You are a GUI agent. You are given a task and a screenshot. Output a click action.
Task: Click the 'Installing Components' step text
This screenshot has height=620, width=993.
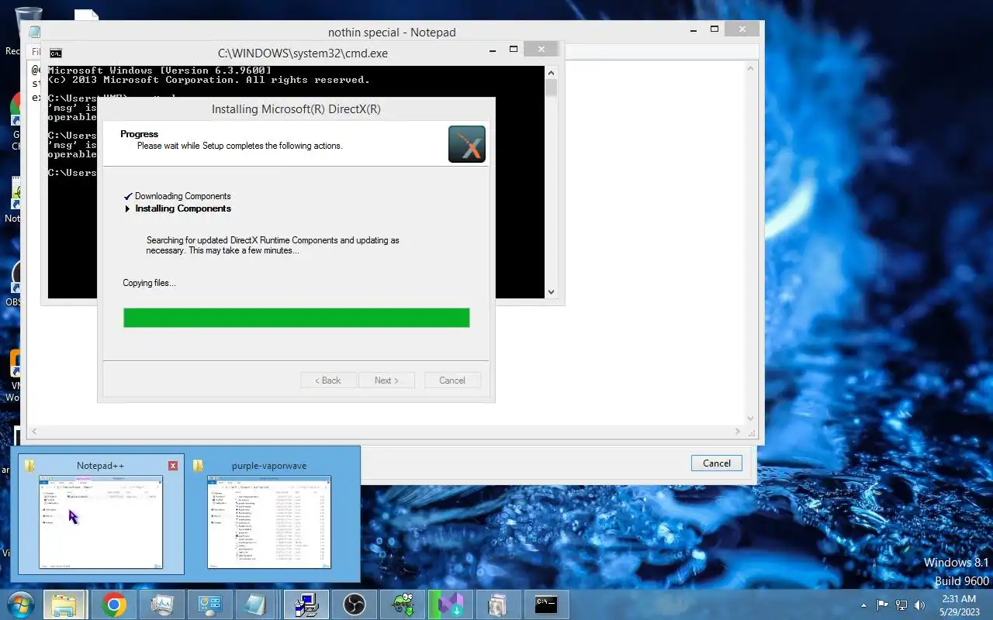[183, 208]
